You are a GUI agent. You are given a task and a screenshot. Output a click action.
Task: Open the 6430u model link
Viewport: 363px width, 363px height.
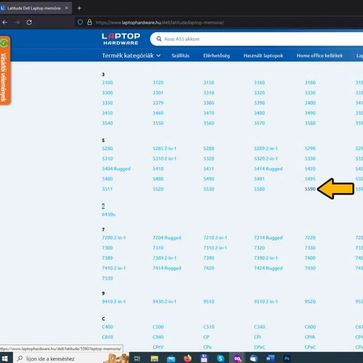click(109, 214)
